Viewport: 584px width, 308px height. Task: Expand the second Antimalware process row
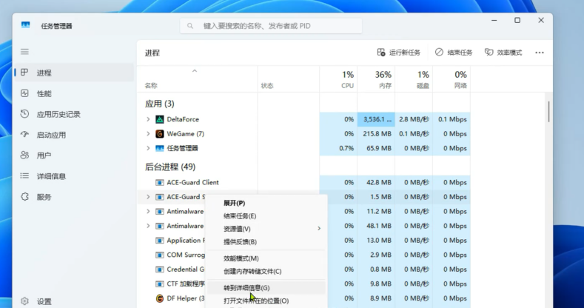[x=148, y=226]
